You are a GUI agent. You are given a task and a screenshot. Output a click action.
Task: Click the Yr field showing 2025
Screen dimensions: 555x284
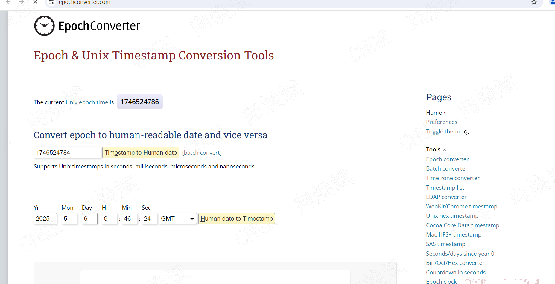45,219
